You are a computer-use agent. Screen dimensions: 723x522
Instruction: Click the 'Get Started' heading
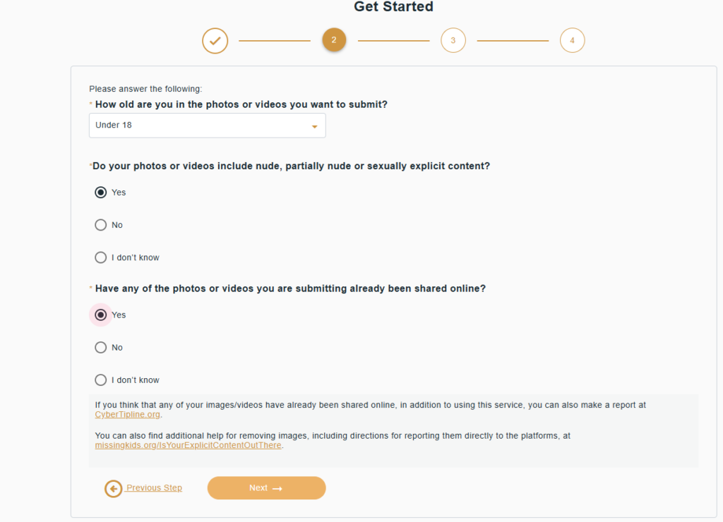tap(393, 7)
